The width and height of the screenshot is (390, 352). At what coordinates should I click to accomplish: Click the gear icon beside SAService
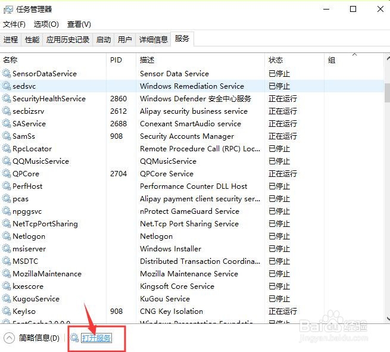click(7, 123)
